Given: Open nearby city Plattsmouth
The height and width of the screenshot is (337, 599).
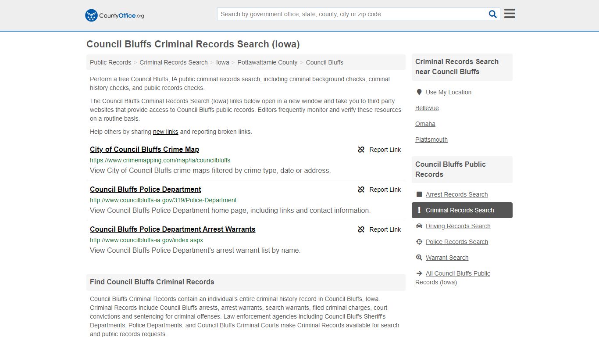Looking at the screenshot, I should coord(431,140).
